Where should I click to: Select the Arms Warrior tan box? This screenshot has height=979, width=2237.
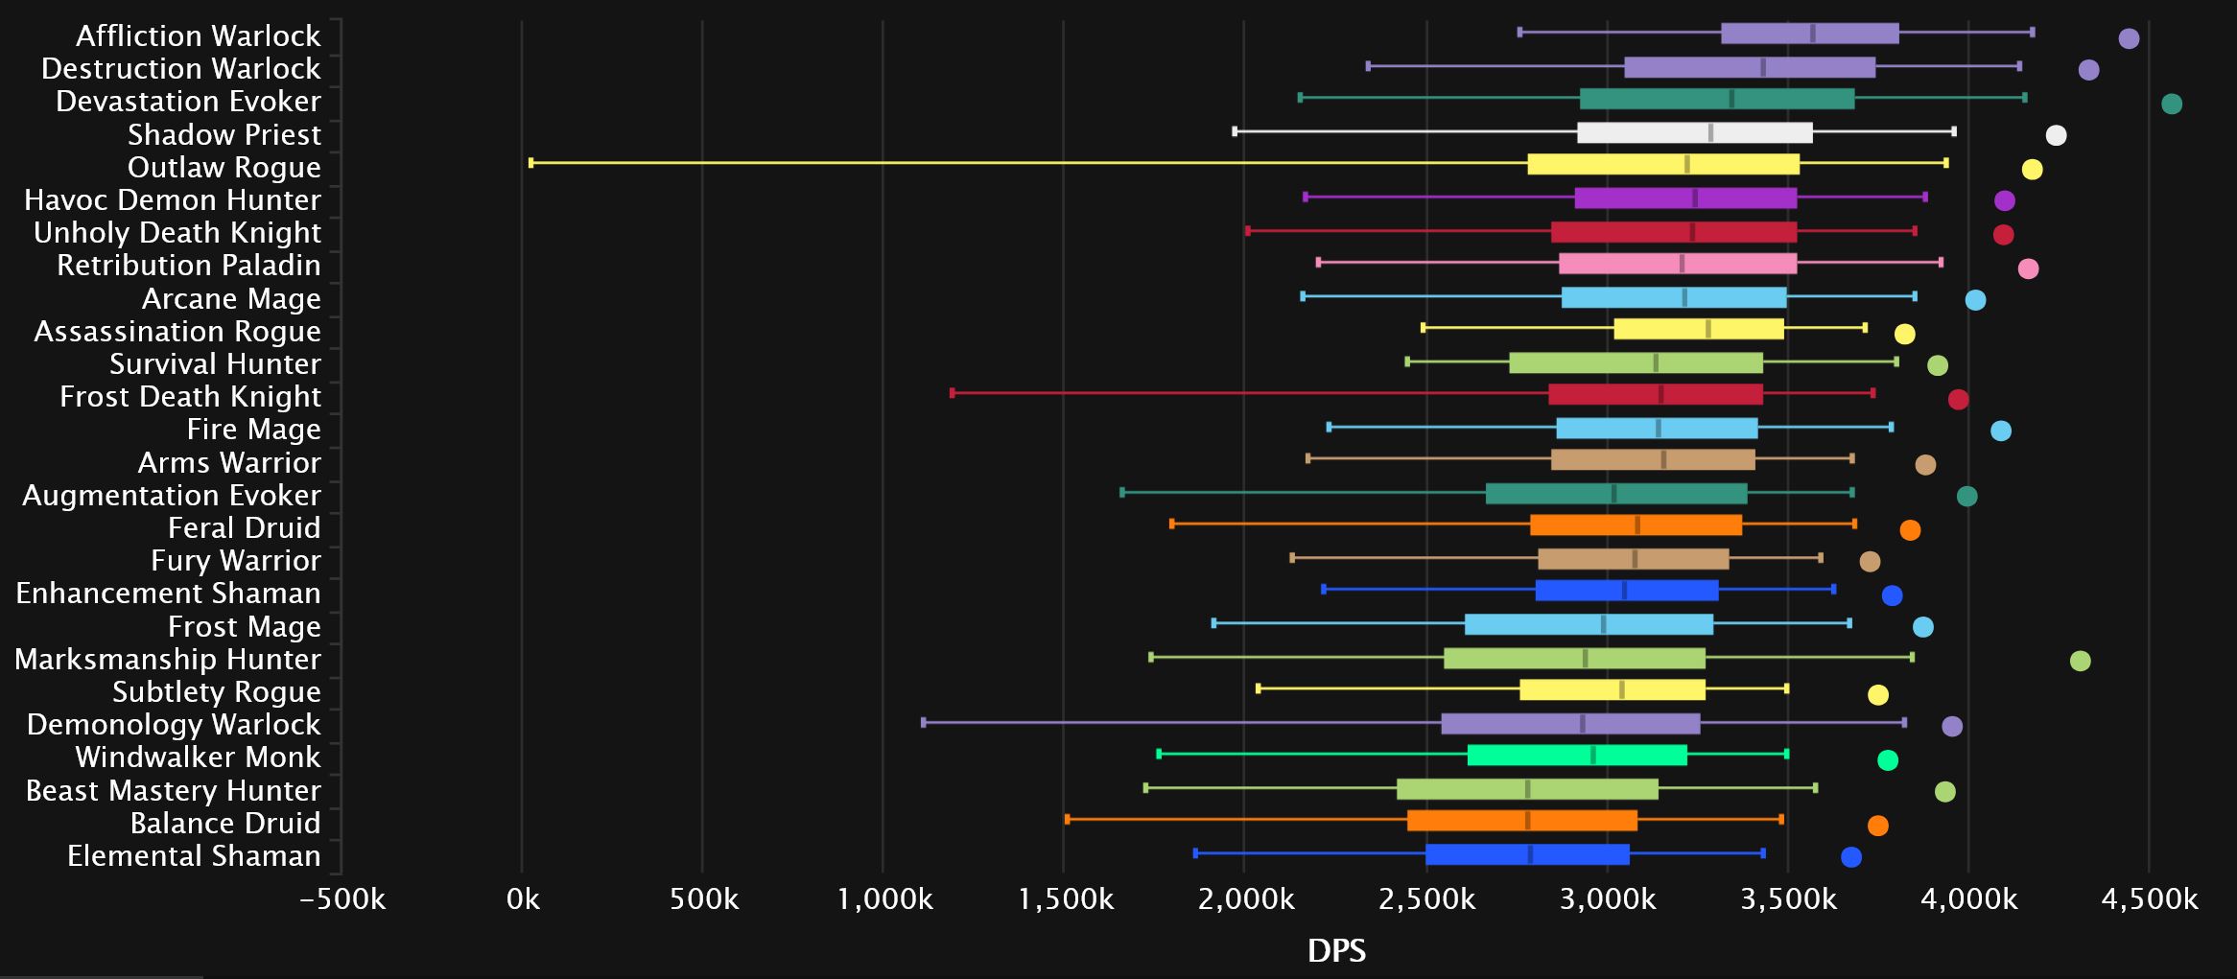(x=1653, y=460)
